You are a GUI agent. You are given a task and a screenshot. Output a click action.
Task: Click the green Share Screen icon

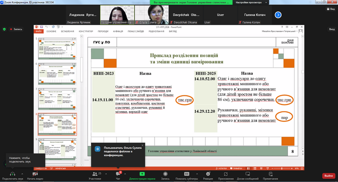tap(142, 174)
